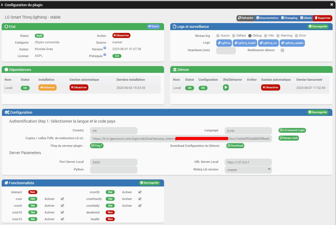Toggle the cron30 Activer checkbox
The height and width of the screenshot is (225, 336).
[140, 192]
